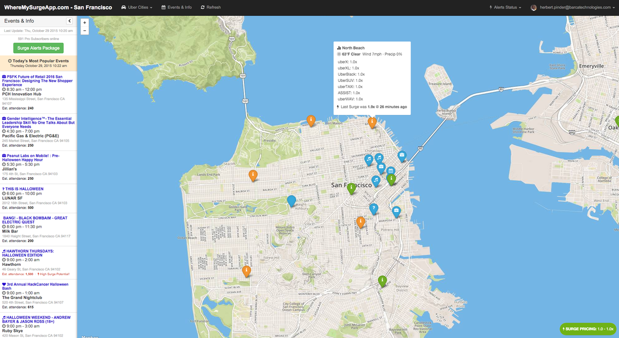
Task: Click the orange info marker in the Marina
Action: point(311,120)
